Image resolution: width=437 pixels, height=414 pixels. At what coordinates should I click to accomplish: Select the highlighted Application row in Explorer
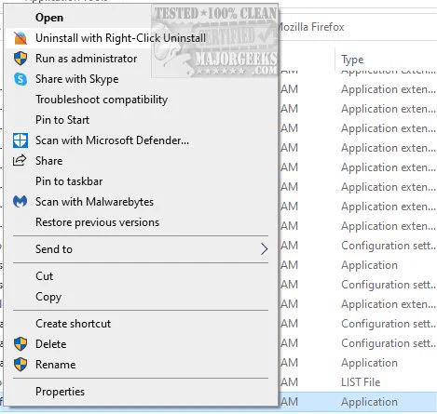[357, 402]
